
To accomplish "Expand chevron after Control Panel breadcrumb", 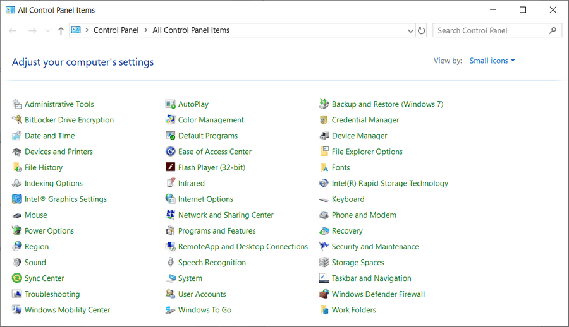I will [x=146, y=30].
